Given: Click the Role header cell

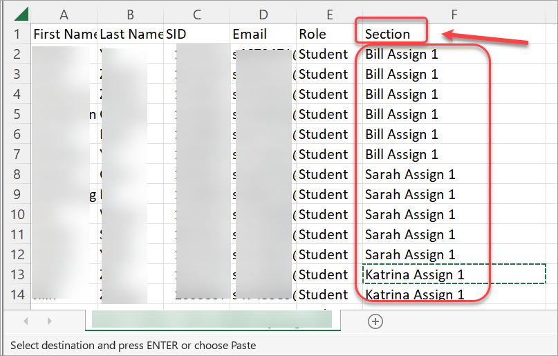Looking at the screenshot, I should (330, 34).
